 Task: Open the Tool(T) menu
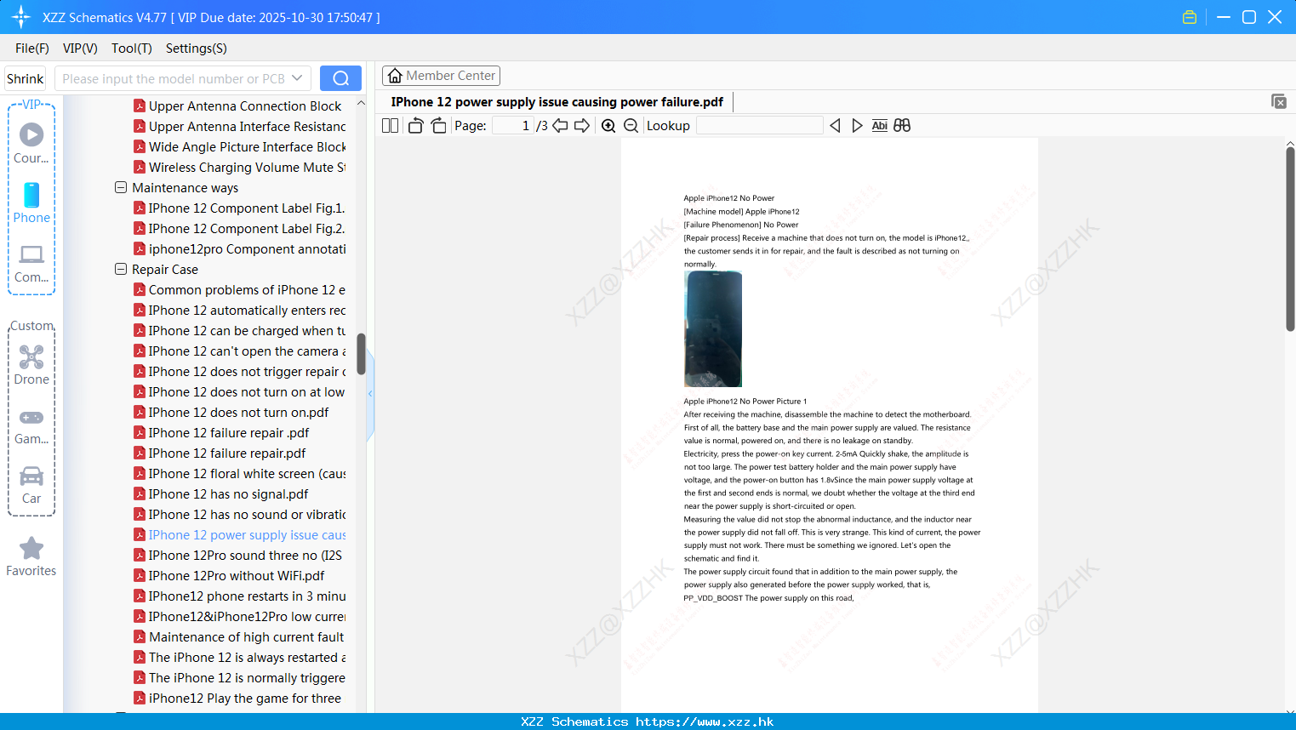132,48
